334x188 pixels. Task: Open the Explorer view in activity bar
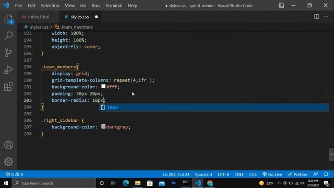coord(8,19)
